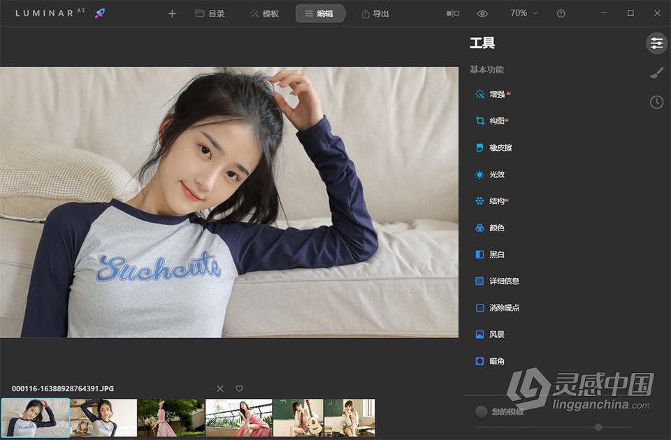Select the 黑白 black and white tool
Viewport: 671px width, 440px height.
pos(496,254)
